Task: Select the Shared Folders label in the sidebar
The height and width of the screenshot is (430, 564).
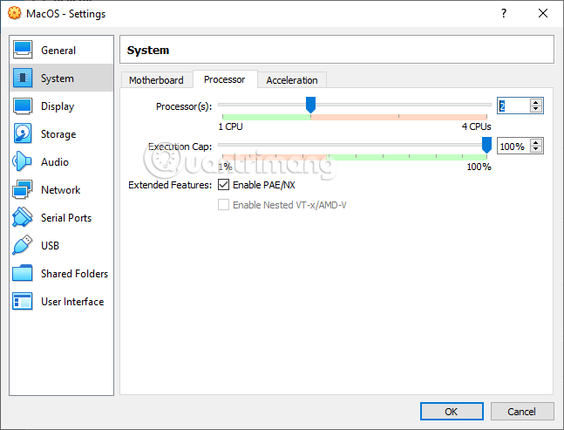Action: point(74,274)
